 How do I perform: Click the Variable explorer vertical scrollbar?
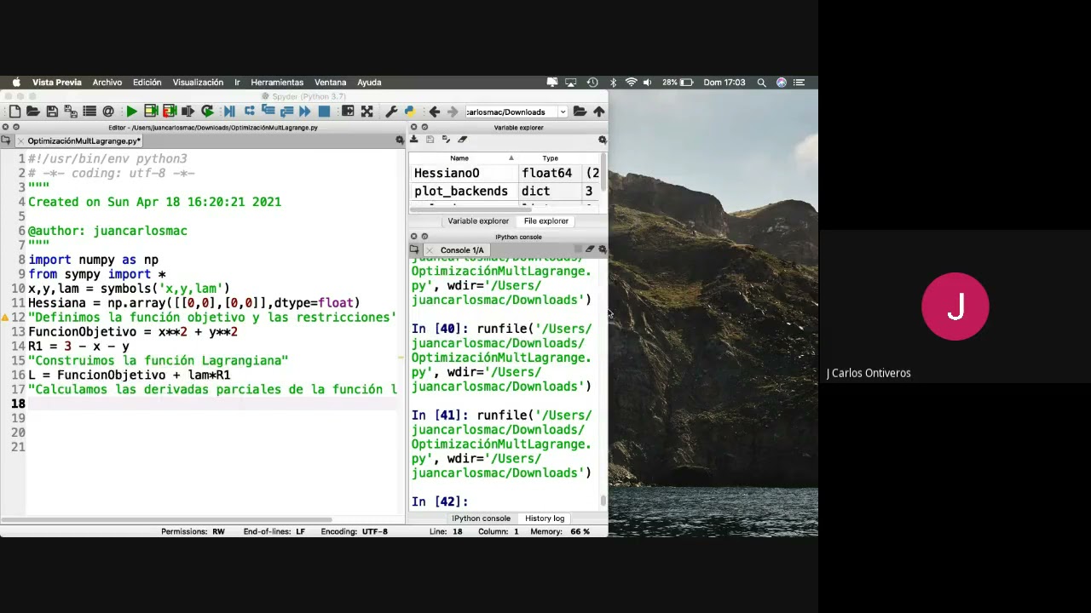(x=604, y=172)
